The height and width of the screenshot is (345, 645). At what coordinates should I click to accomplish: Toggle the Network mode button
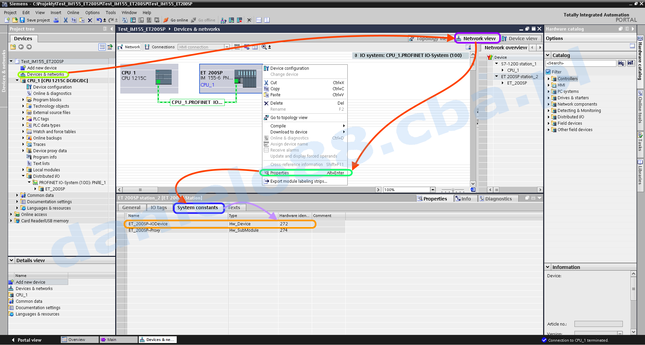[x=129, y=47]
